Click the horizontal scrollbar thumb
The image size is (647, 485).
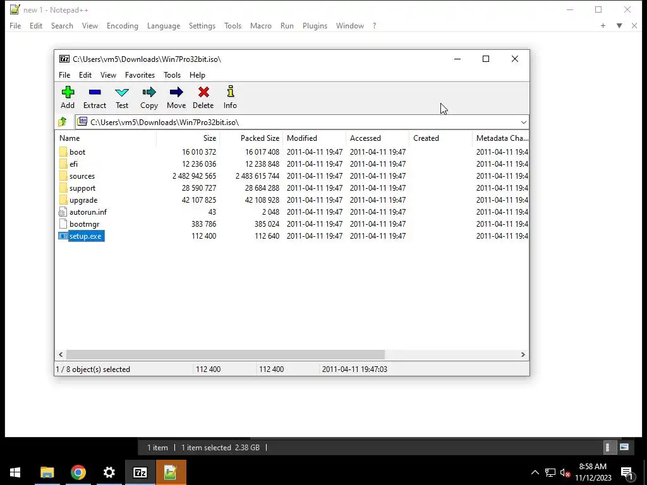[x=226, y=355]
